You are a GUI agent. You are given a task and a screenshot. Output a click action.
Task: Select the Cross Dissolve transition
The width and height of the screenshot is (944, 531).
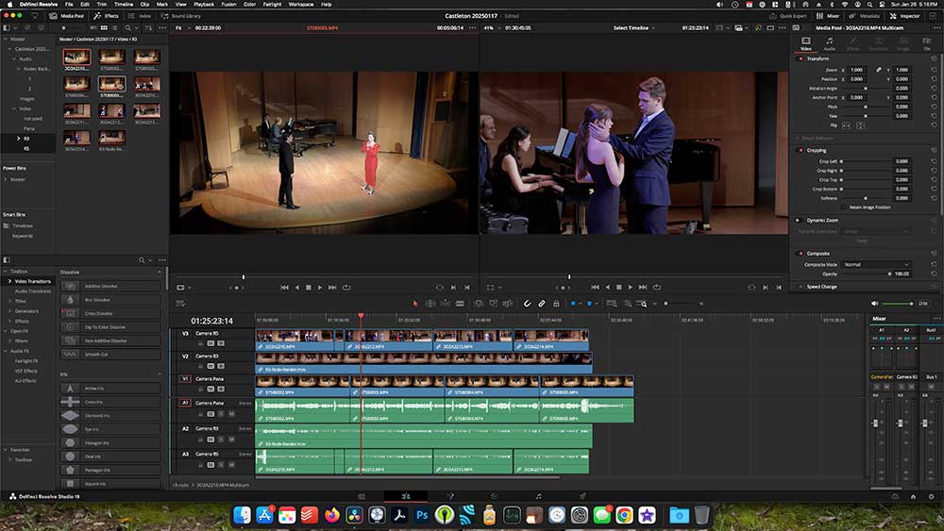[110, 313]
